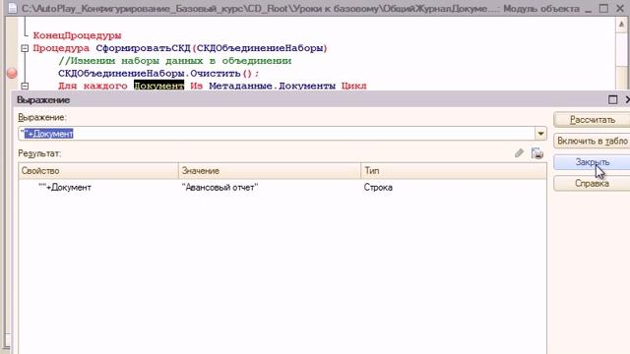
Task: Click the Результат label
Action: (x=39, y=153)
